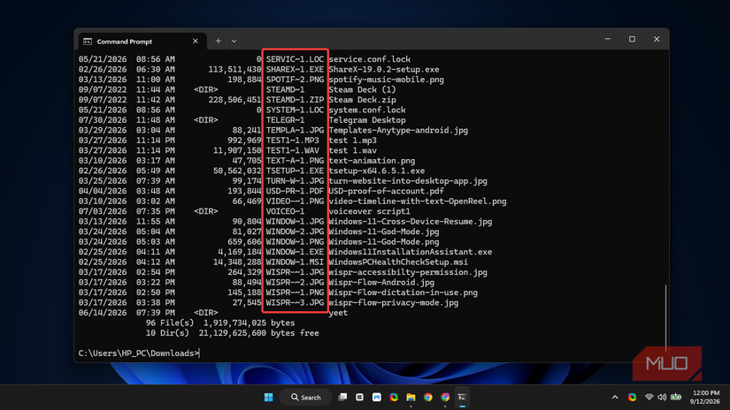This screenshot has width=730, height=410.
Task: Click file name Steam Deck.zip
Action: pyautogui.click(x=362, y=100)
